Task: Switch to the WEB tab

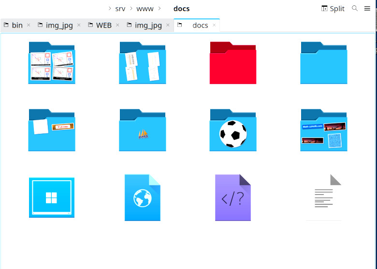Action: [103, 25]
